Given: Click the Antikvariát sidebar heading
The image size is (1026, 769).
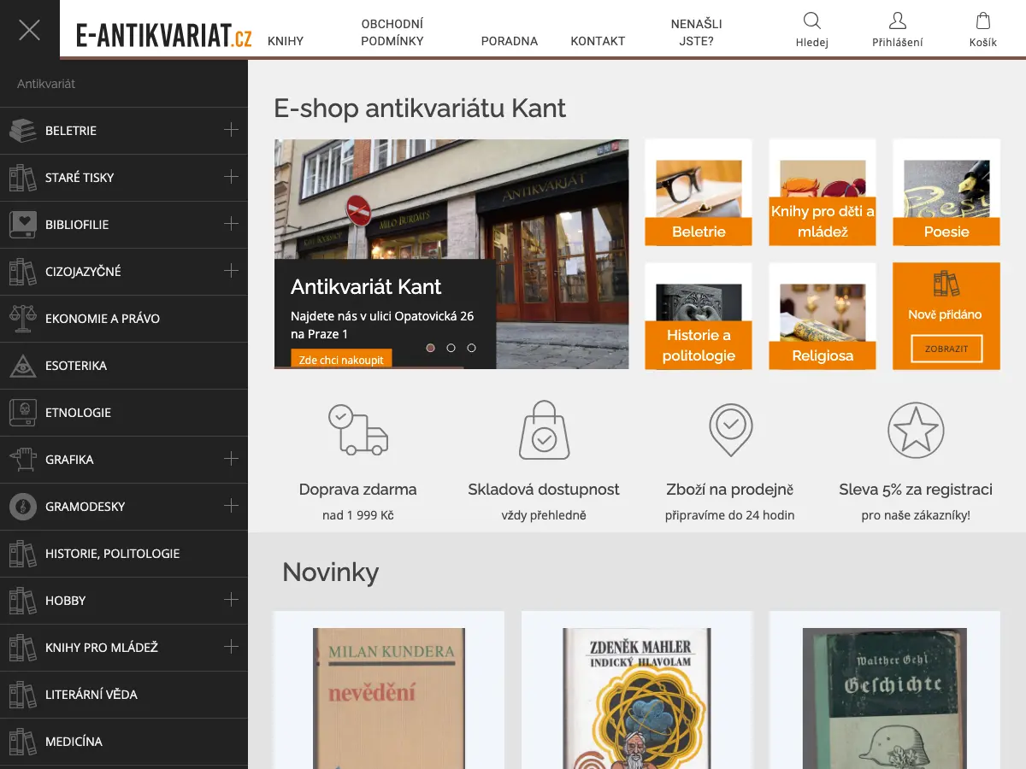Looking at the screenshot, I should pos(46,85).
